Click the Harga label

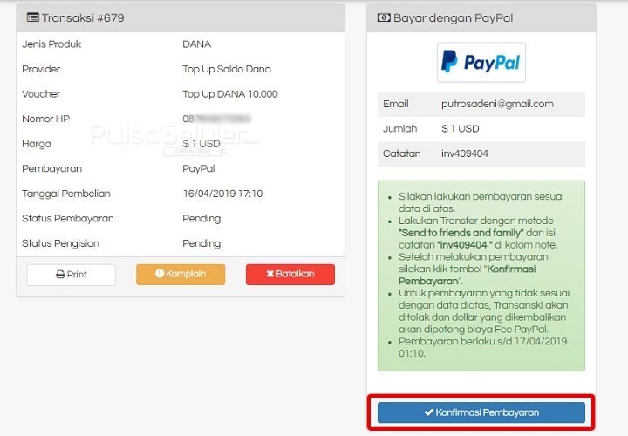pos(37,144)
